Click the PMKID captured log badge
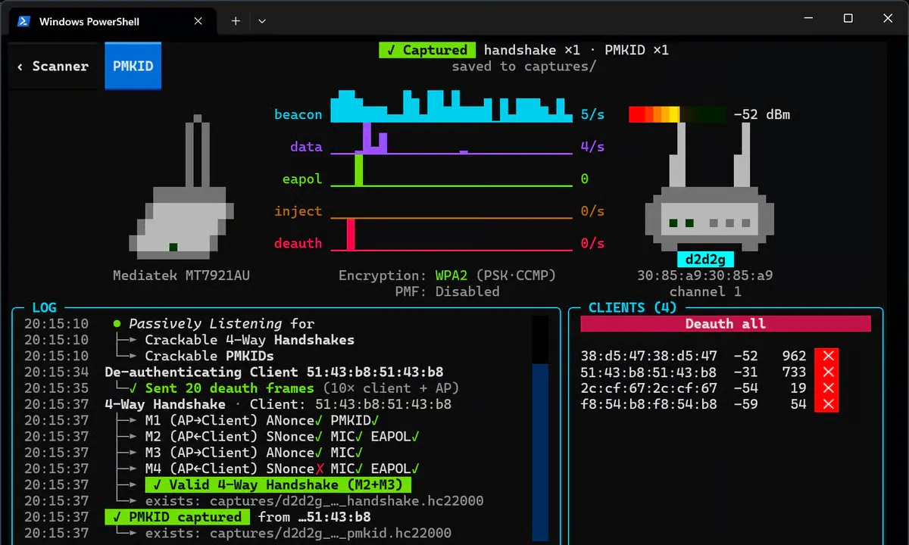The image size is (909, 545). (x=177, y=517)
